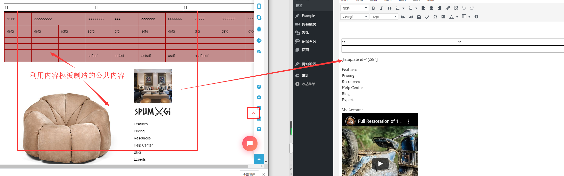This screenshot has height=176, width=564.
Task: Open editor keyboard shortcuts help
Action: (x=476, y=17)
